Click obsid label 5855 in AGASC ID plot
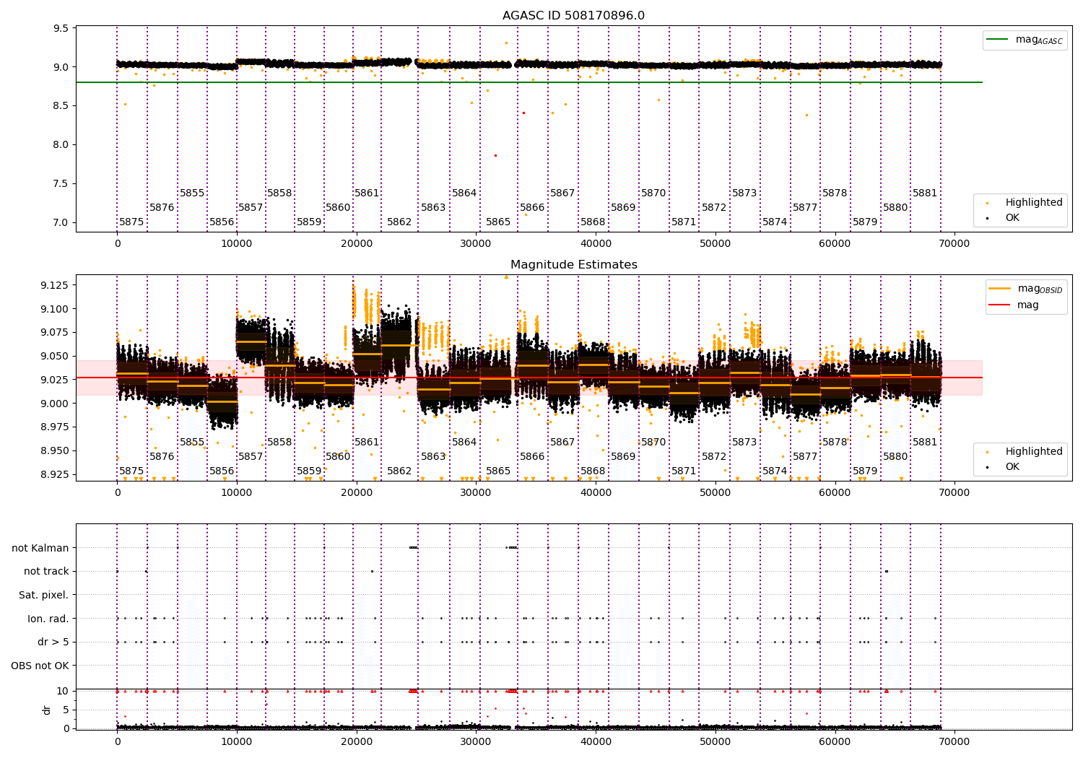This screenshot has height=758, width=1083. click(192, 193)
